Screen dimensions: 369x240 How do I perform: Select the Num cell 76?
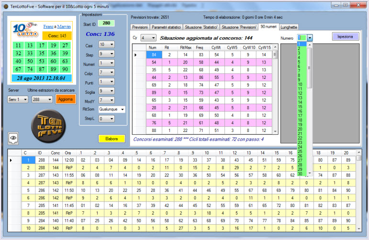[154, 123]
